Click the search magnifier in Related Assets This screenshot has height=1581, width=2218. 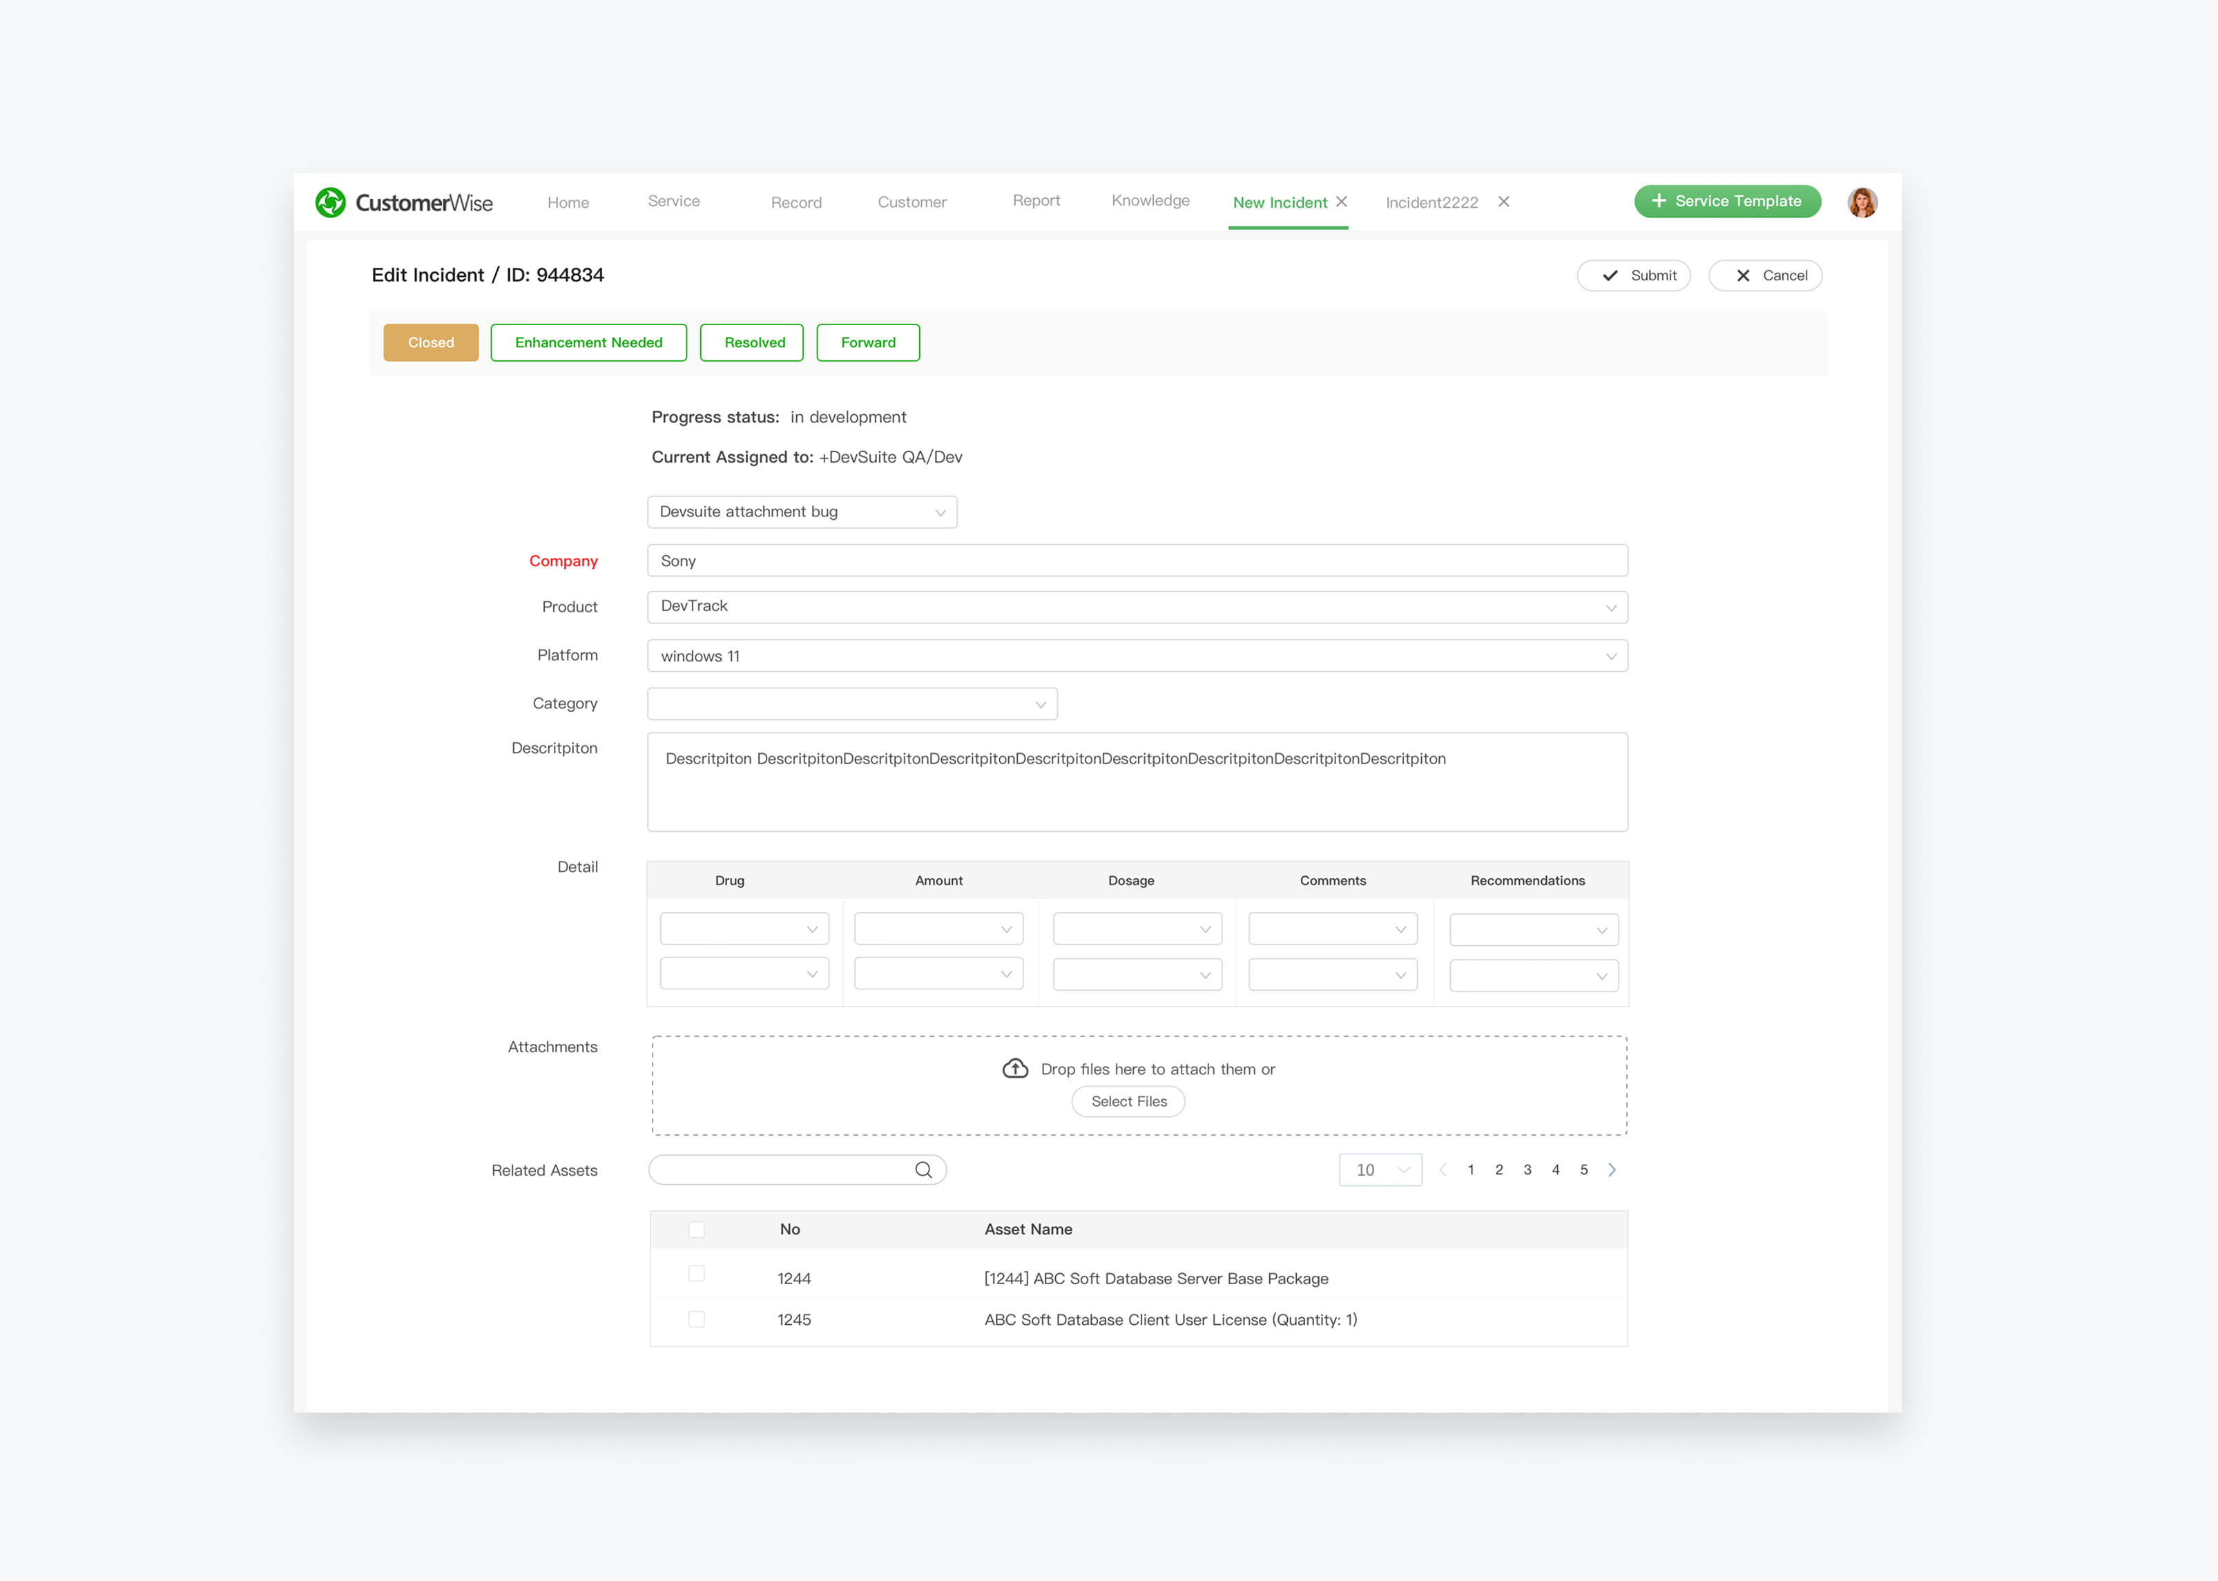click(923, 1170)
